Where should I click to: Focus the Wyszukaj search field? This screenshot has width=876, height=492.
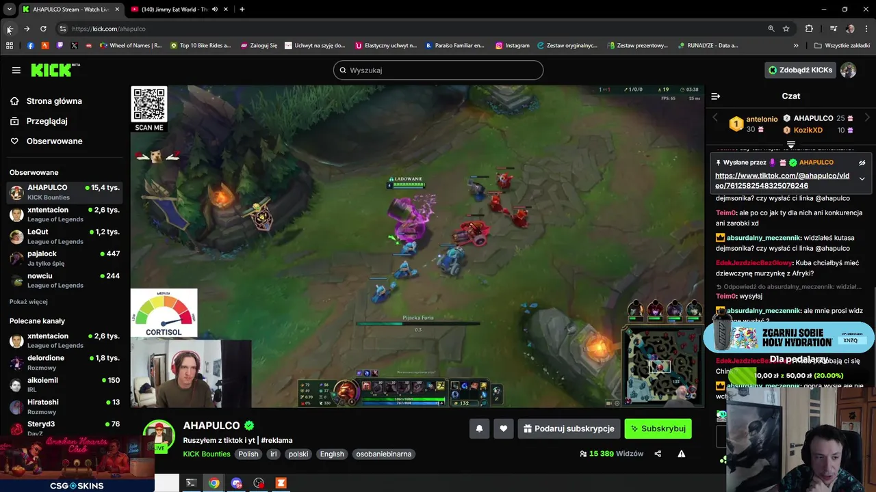click(x=438, y=70)
